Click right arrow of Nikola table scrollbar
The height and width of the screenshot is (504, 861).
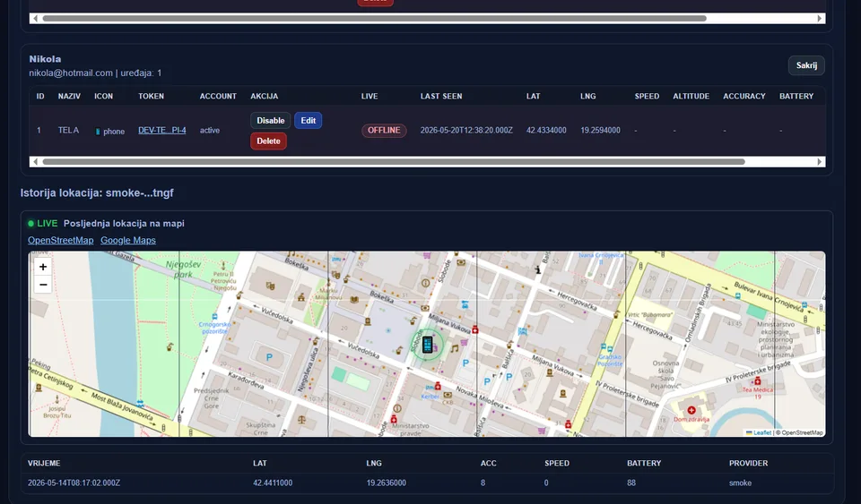pos(819,162)
